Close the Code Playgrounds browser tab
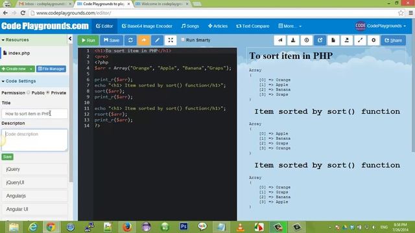The image size is (415, 233). (x=128, y=4)
